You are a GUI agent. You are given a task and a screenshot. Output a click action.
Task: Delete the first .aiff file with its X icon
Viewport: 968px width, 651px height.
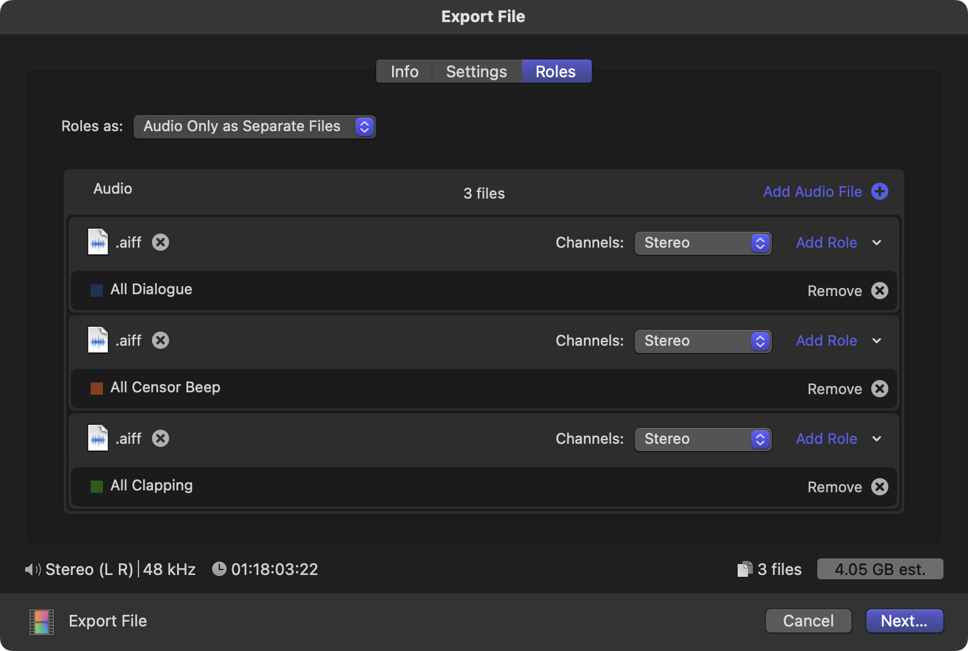pos(161,242)
